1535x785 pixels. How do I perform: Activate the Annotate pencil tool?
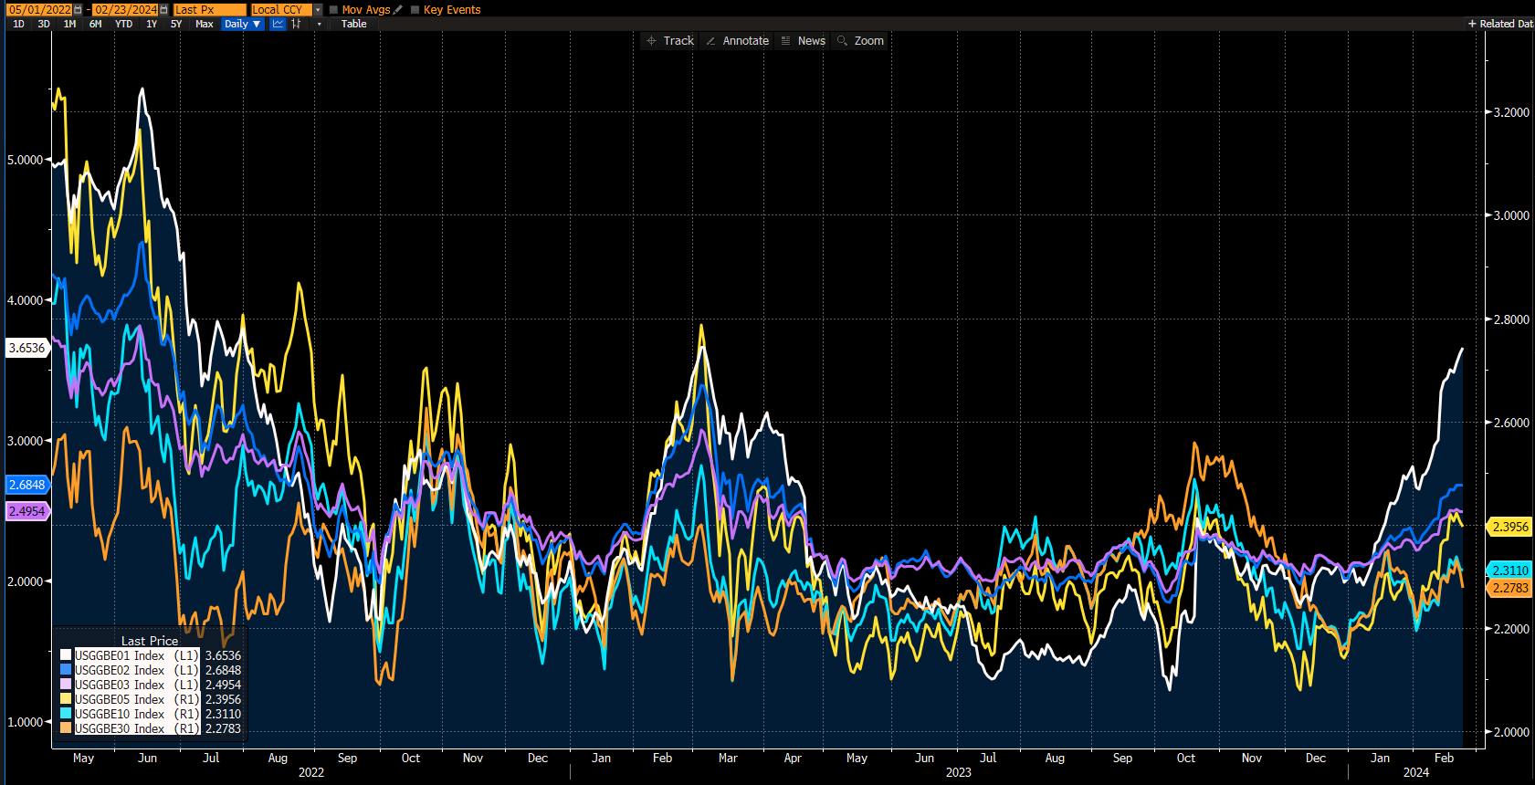click(737, 40)
